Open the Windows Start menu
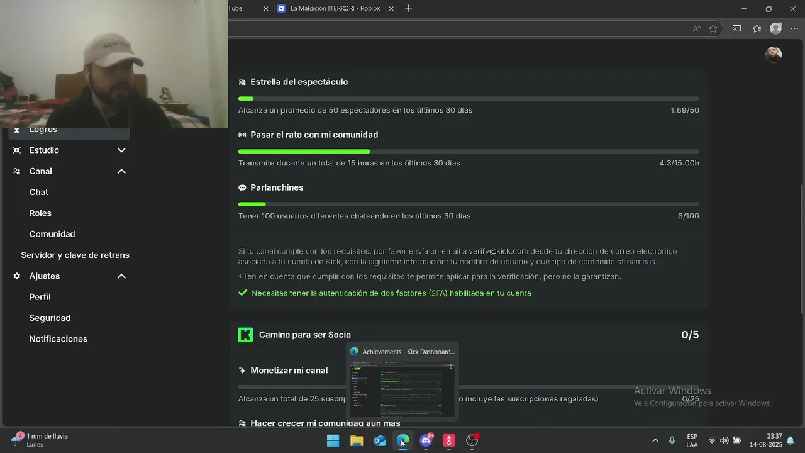The image size is (805, 453). click(333, 440)
